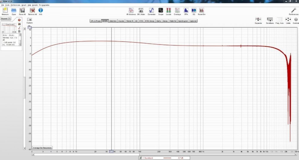
Task: Open the Preferences menu in menu bar
Action: tap(16, 5)
